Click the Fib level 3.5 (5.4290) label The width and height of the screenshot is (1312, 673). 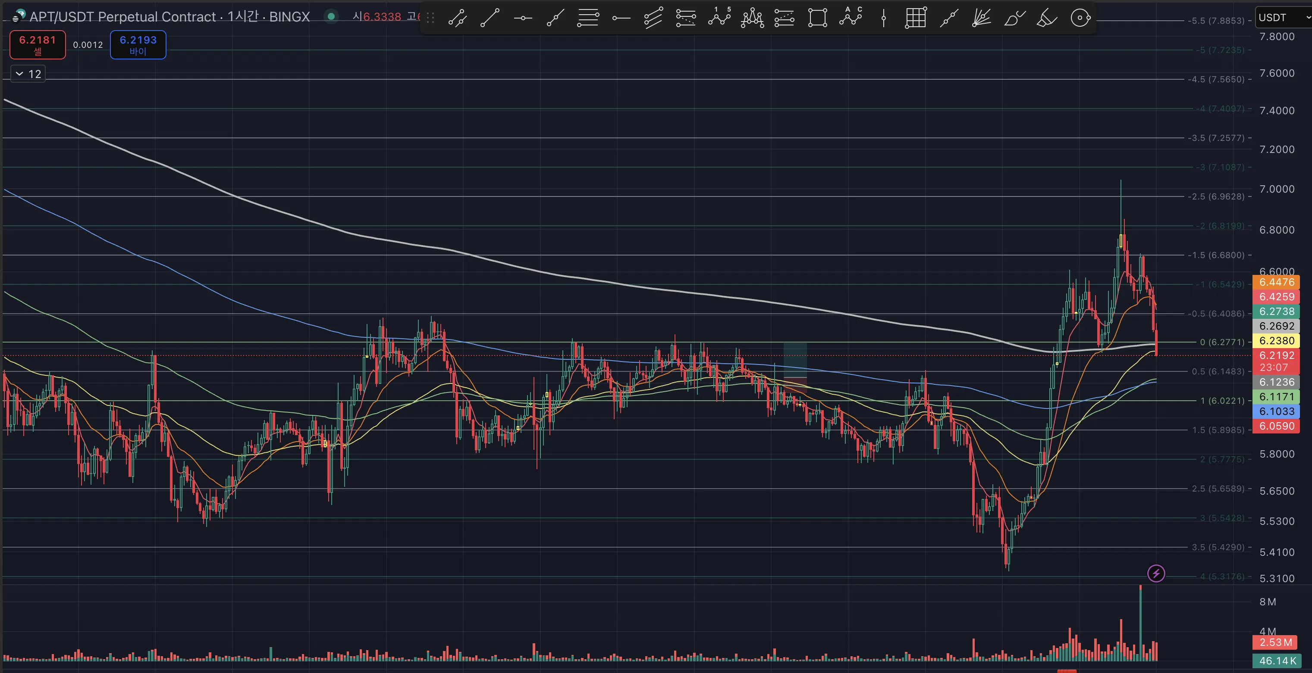[1218, 547]
